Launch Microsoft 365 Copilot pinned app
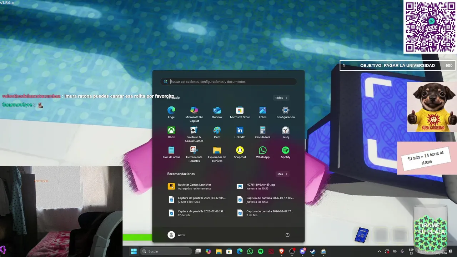 [194, 114]
